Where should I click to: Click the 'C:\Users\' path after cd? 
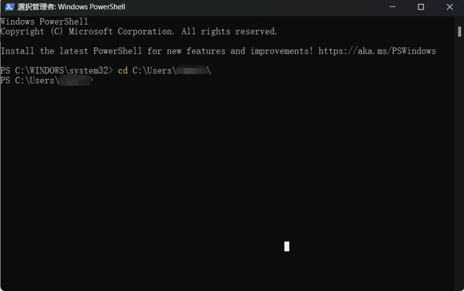[154, 70]
